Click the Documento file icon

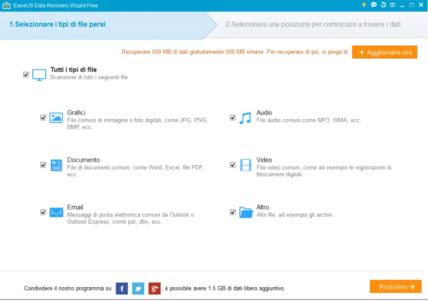coord(56,165)
